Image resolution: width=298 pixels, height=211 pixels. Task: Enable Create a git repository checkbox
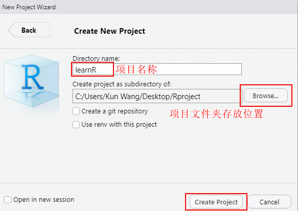coord(76,111)
